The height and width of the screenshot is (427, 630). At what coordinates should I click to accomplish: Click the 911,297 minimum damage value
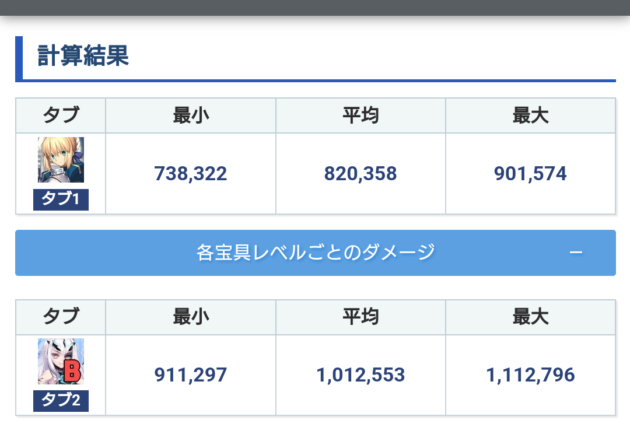click(x=190, y=374)
